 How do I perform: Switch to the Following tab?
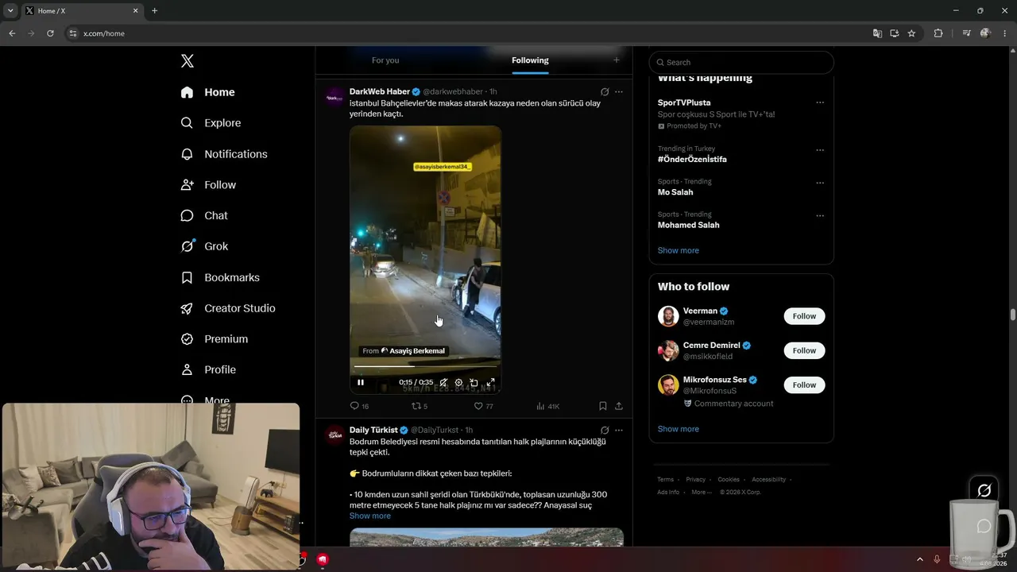tap(530, 60)
